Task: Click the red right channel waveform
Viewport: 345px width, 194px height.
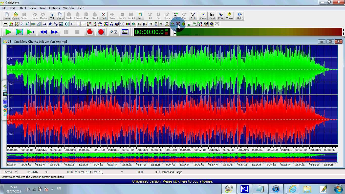Action: (172, 120)
